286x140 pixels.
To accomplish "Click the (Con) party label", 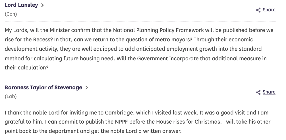I will [x=11, y=14].
